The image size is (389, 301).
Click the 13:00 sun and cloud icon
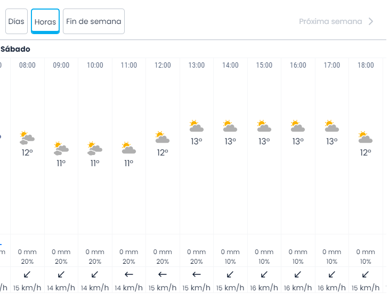coord(197,126)
